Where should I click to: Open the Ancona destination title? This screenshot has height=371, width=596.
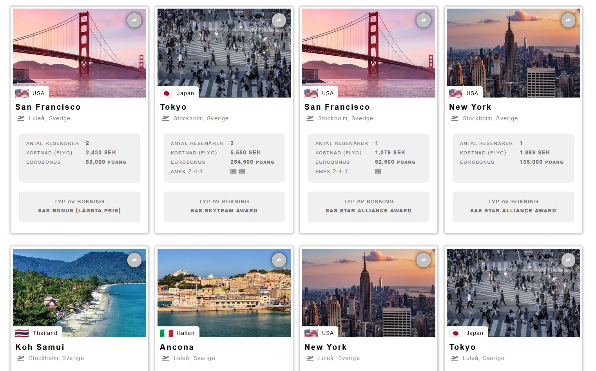177,347
